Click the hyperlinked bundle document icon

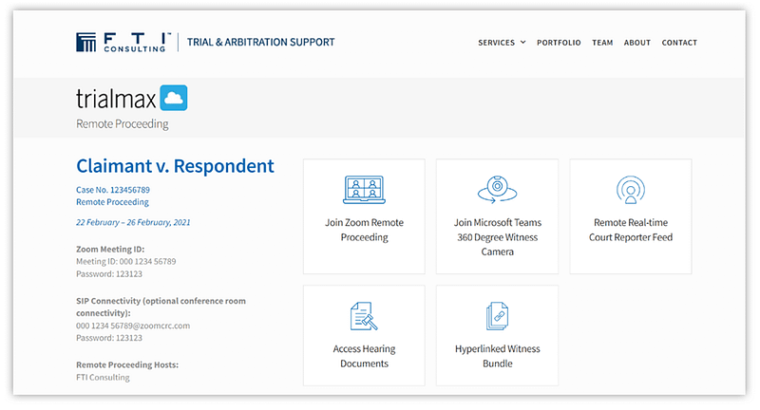[x=497, y=316]
